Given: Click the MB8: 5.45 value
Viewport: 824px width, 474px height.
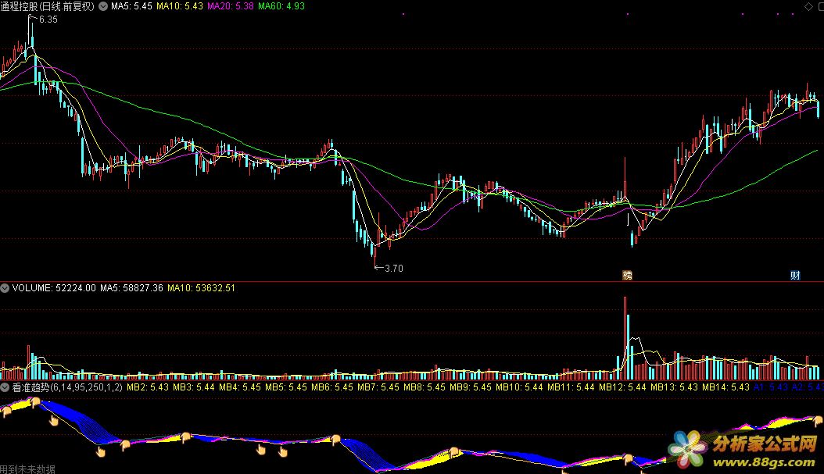Looking at the screenshot, I should [x=425, y=387].
